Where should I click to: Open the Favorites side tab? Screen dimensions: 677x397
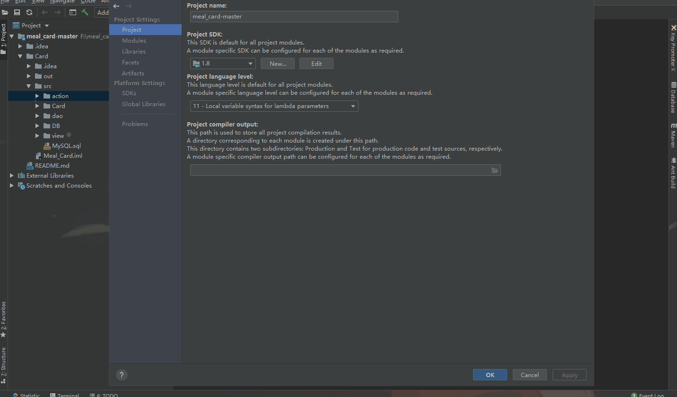[4, 319]
